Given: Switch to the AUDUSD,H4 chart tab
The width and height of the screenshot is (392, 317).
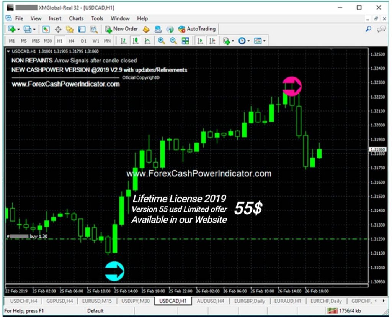Looking at the screenshot, I should tap(210, 301).
